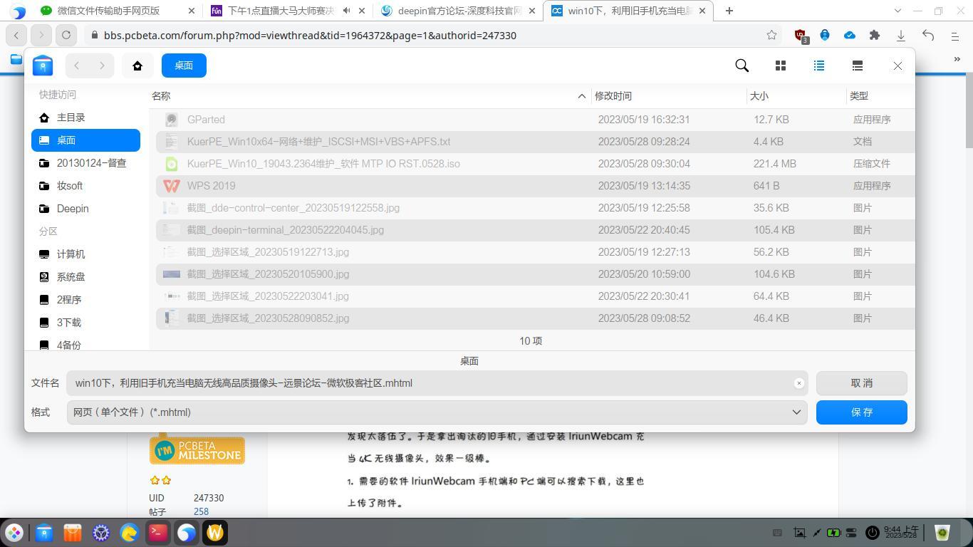Click the uBlock Origin extension icon
The image size is (973, 547).
(x=801, y=36)
